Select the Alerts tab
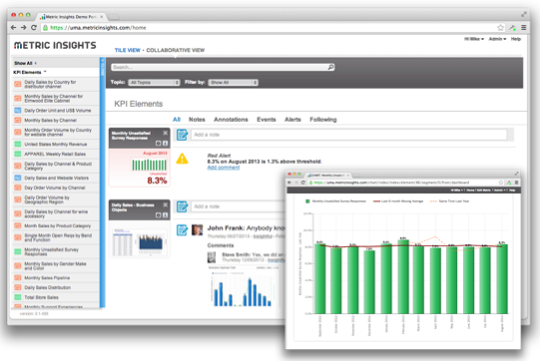The image size is (540, 361). point(292,120)
